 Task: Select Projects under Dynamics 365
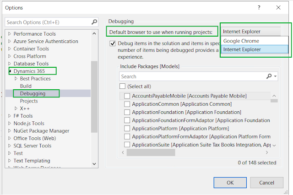(x=29, y=101)
